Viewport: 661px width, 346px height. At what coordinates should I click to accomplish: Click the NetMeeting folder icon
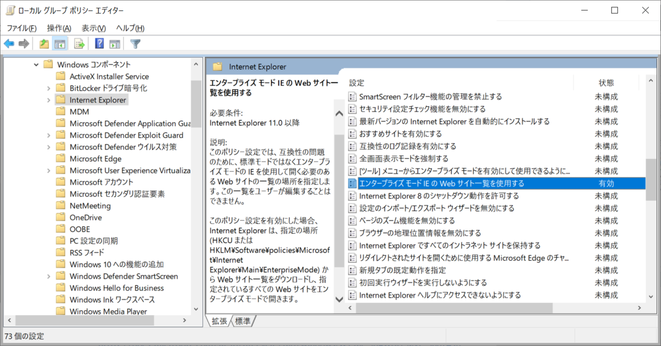coord(61,206)
